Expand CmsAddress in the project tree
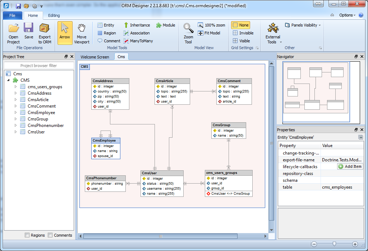 (15, 93)
